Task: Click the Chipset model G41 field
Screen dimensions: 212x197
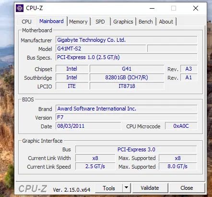Action: [x=127, y=69]
